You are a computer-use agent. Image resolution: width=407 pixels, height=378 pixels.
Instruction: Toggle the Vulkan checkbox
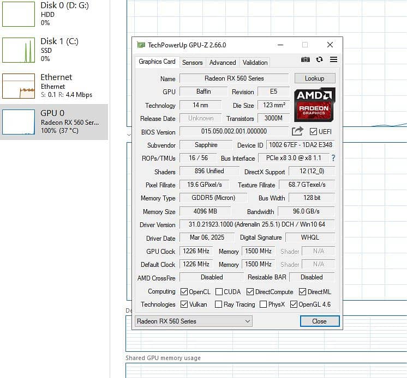pyautogui.click(x=184, y=304)
